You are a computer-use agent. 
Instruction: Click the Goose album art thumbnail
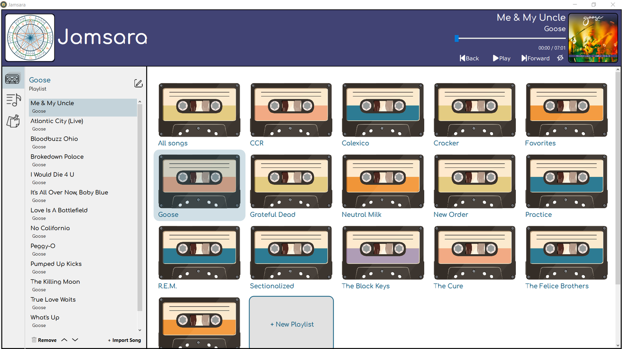coord(593,38)
